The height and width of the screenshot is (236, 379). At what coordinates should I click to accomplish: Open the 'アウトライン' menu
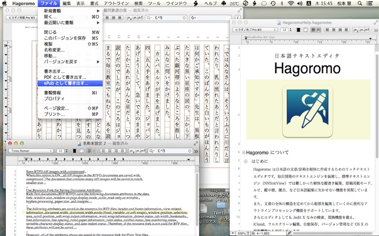tap(116, 3)
